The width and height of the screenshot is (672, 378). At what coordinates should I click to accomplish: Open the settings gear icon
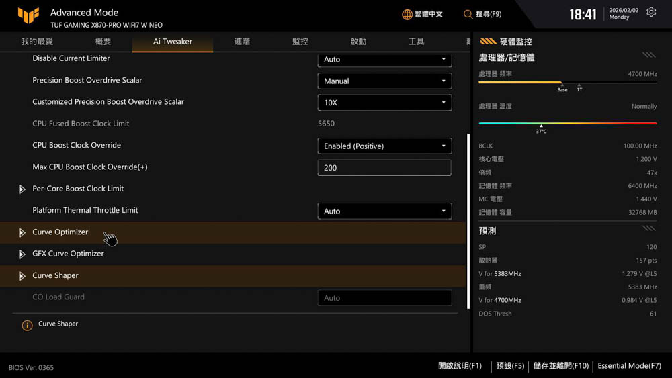pos(651,13)
